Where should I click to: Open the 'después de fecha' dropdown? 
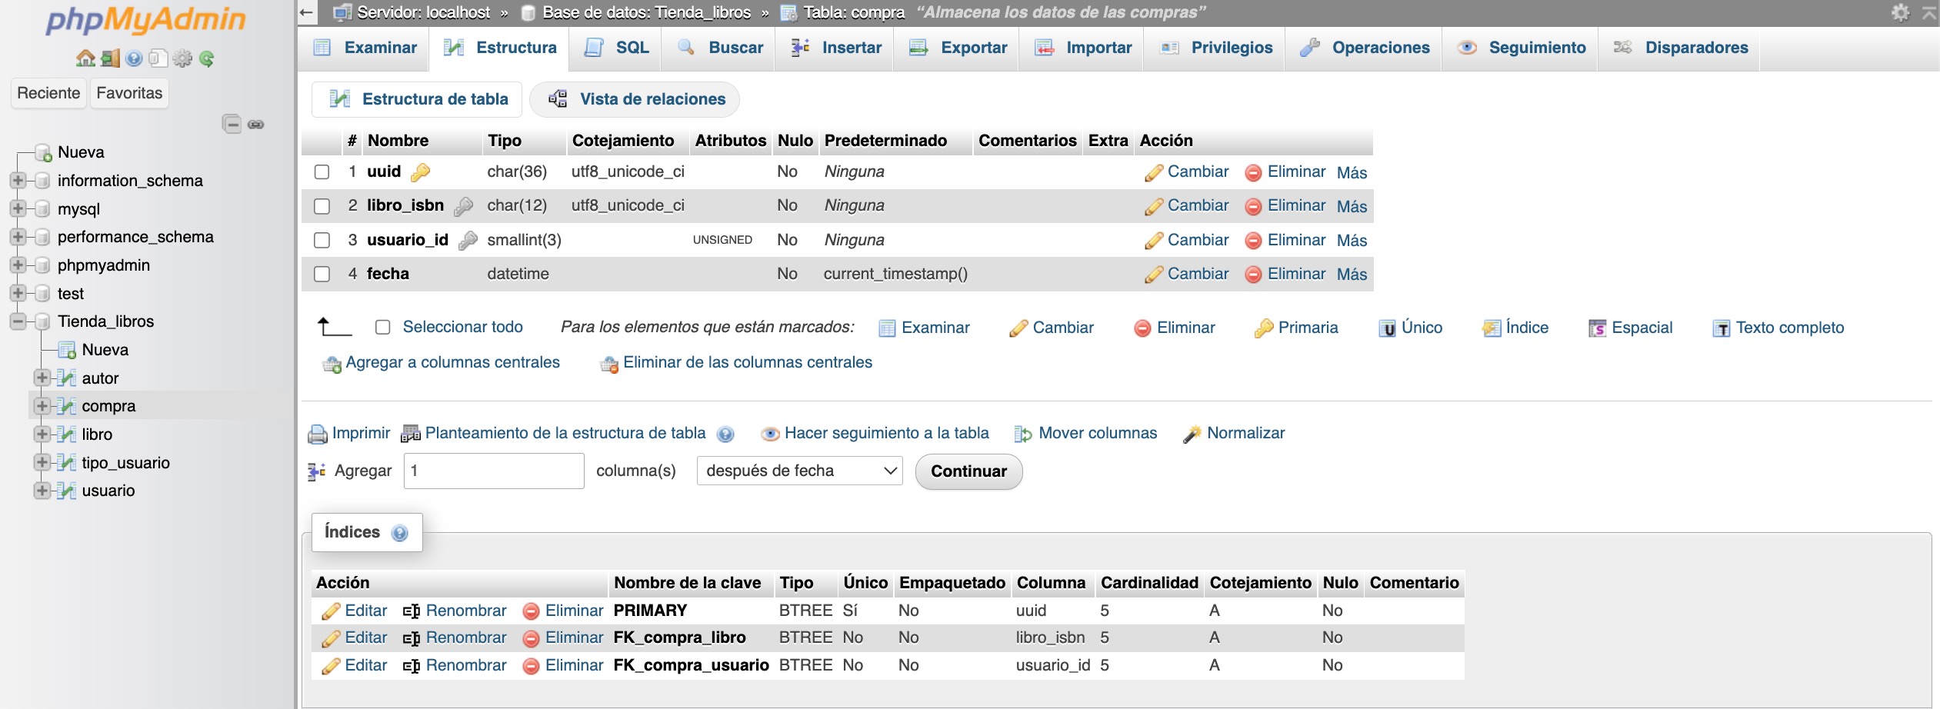coord(798,470)
